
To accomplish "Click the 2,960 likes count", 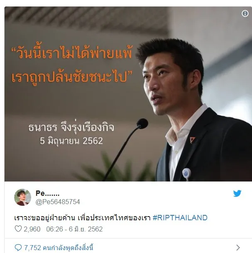I will tap(32, 229).
